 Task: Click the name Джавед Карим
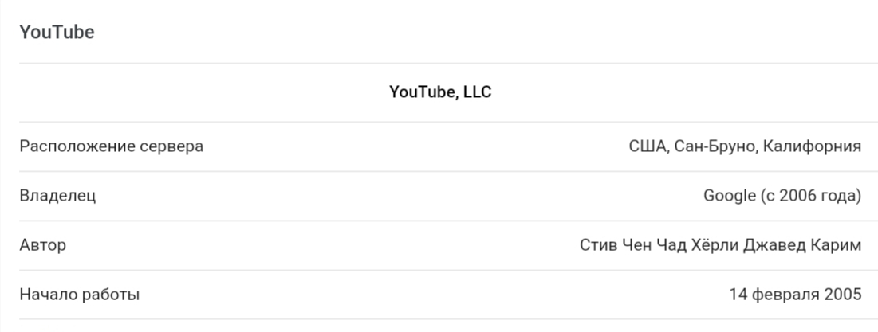coord(803,245)
